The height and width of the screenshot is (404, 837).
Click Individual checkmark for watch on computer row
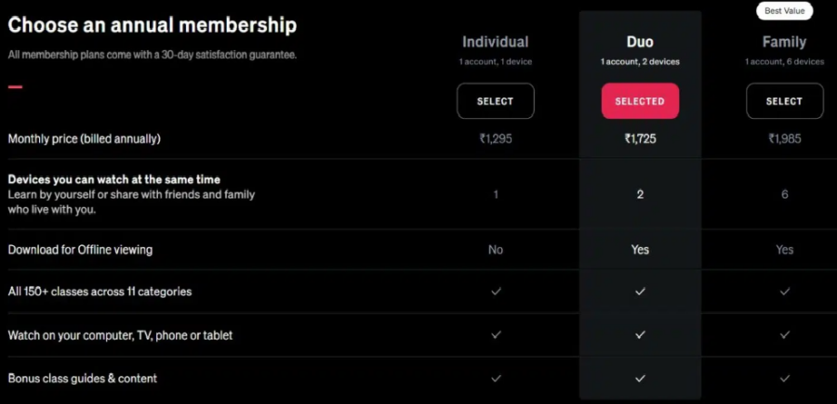tap(496, 335)
